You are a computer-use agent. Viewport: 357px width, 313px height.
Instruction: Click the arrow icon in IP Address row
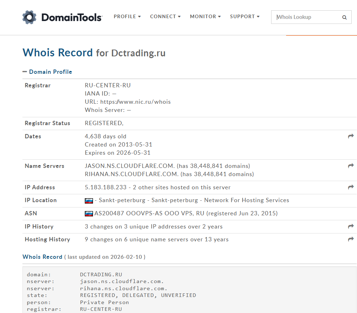351,187
